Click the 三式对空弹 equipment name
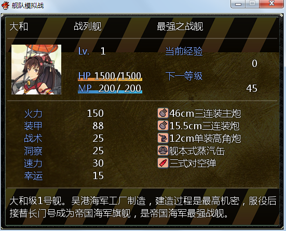 tap(193, 164)
